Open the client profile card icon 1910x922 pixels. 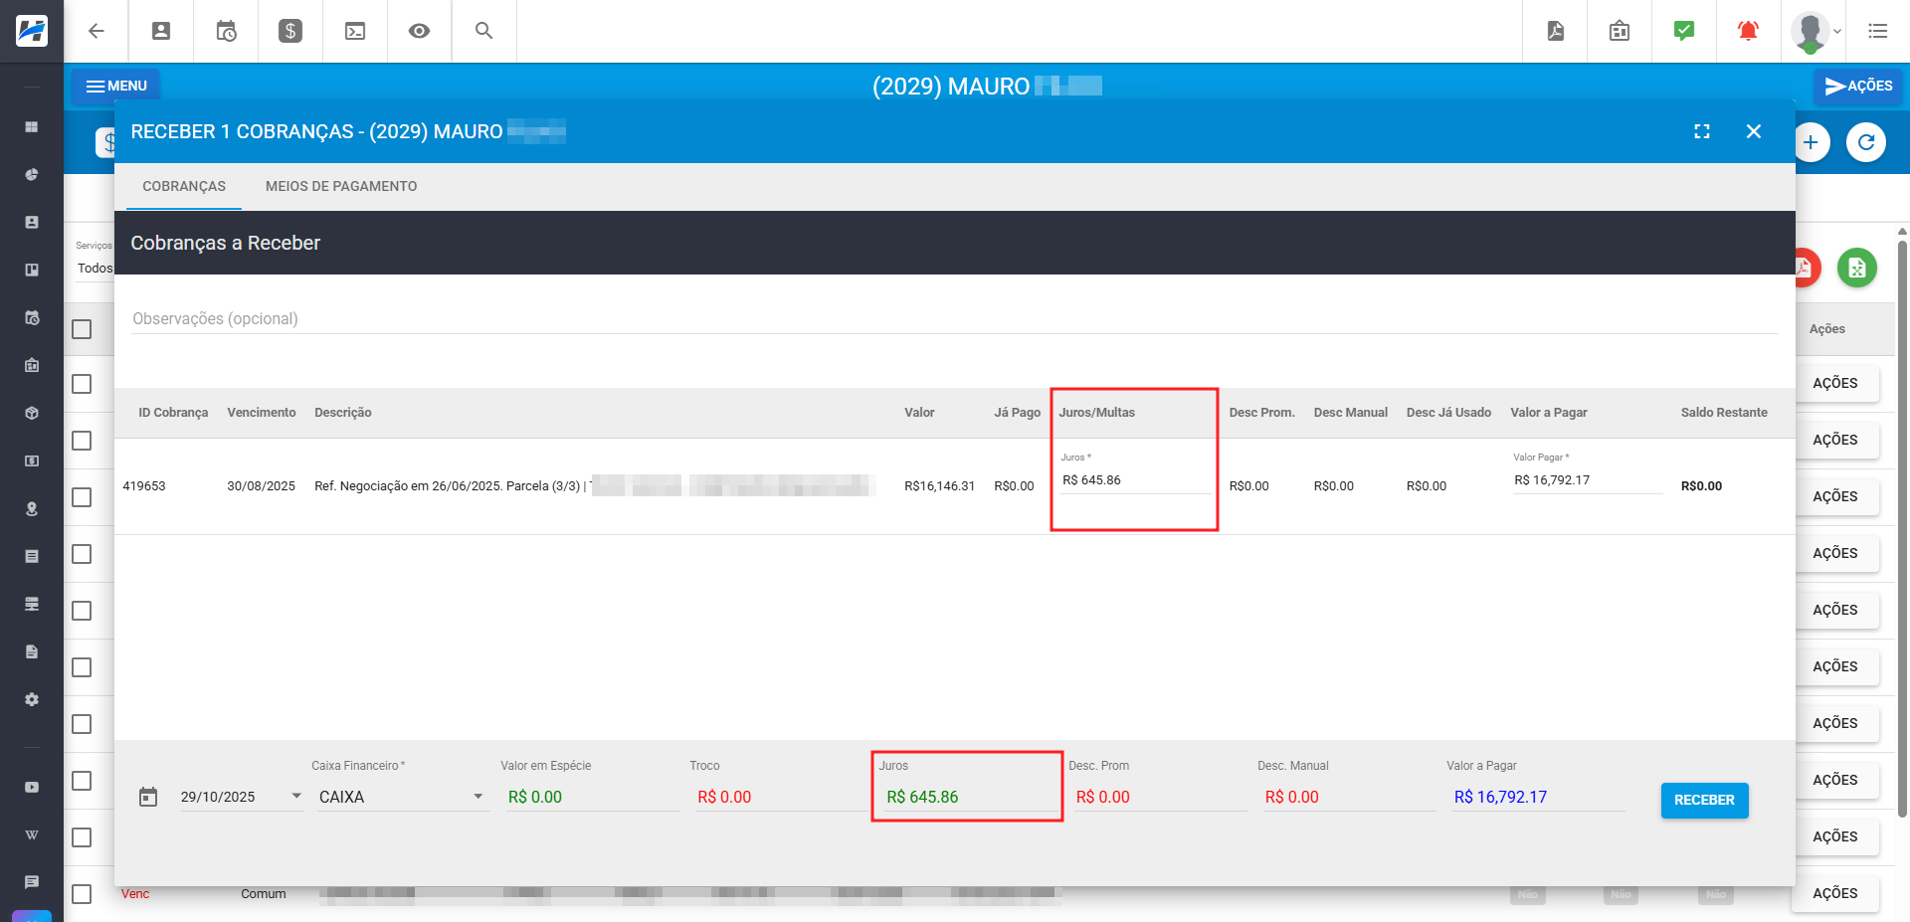[x=161, y=31]
